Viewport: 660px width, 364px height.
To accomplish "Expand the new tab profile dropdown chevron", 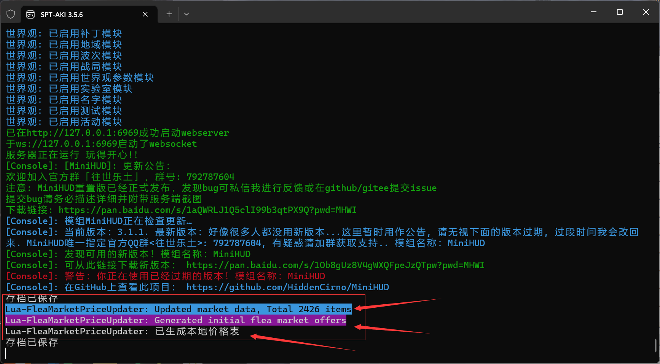I will click(x=187, y=14).
